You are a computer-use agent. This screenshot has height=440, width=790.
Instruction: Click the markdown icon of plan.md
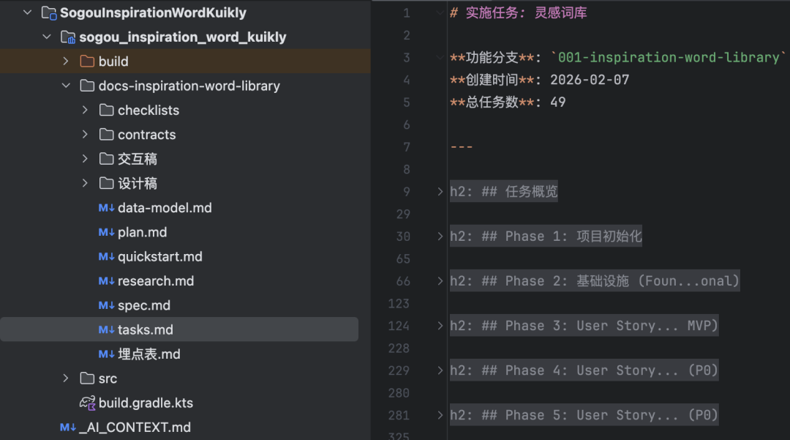click(106, 232)
